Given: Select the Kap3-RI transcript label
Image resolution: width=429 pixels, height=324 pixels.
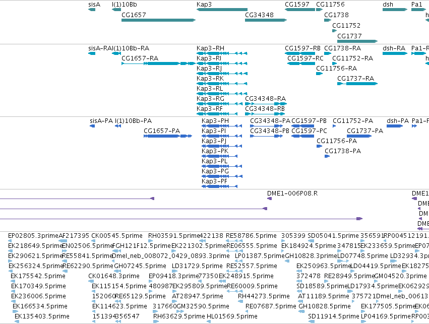Looking at the screenshot, I should click(x=209, y=58).
